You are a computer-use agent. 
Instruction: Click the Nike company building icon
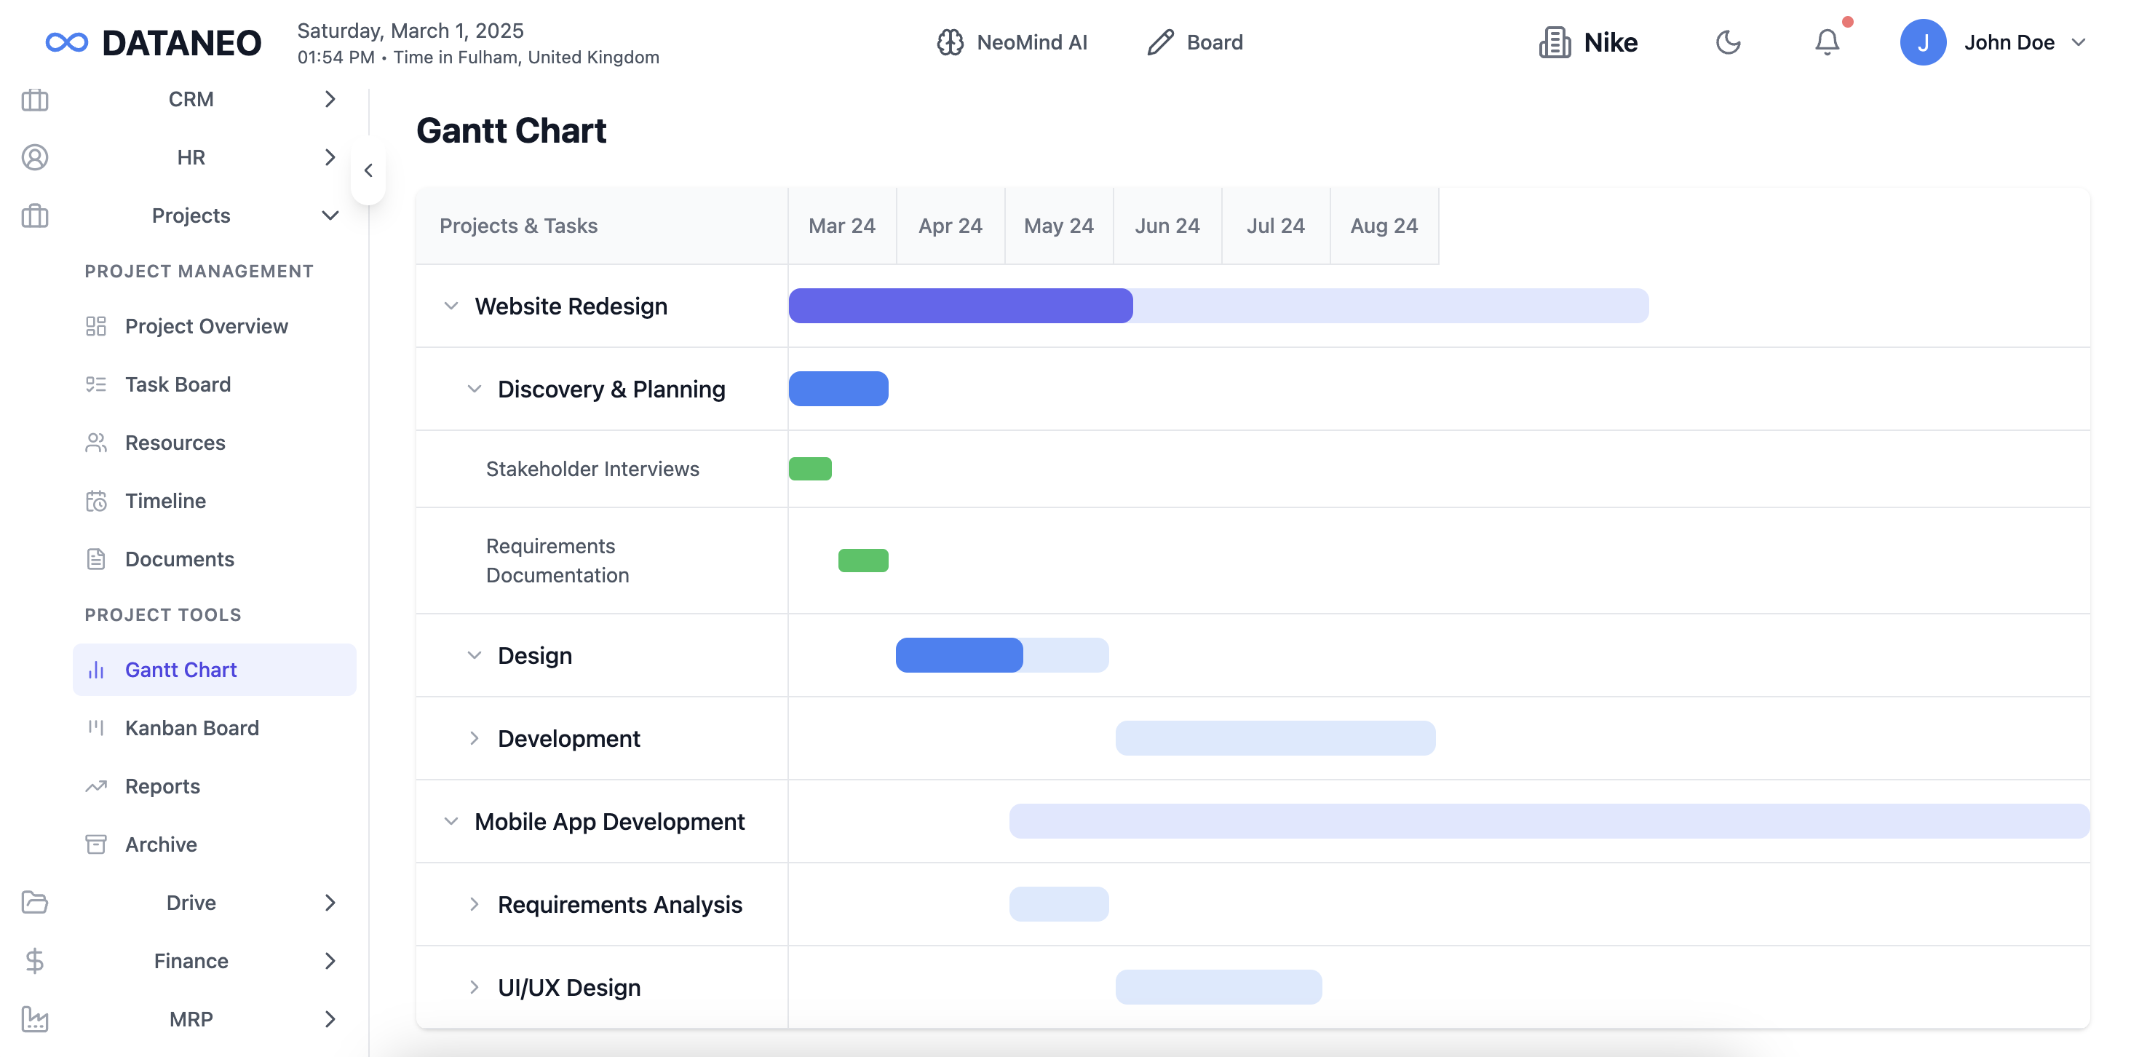(1555, 42)
